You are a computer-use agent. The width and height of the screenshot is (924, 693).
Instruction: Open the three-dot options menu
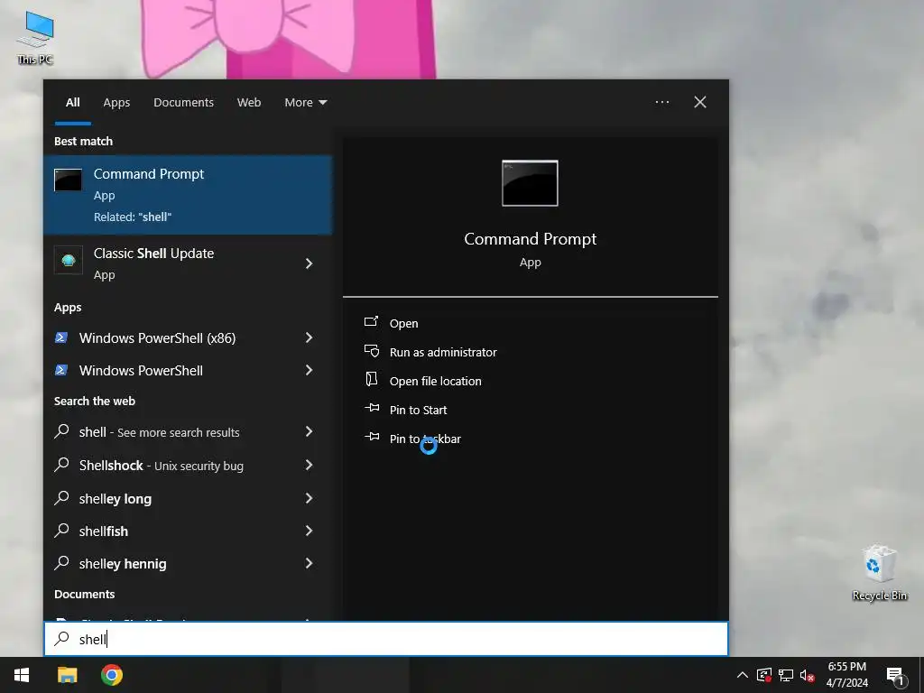click(662, 102)
